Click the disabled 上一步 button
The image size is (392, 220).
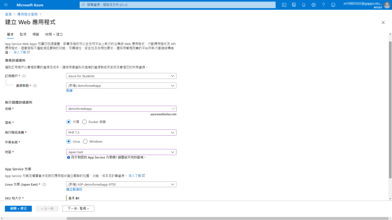47,209
